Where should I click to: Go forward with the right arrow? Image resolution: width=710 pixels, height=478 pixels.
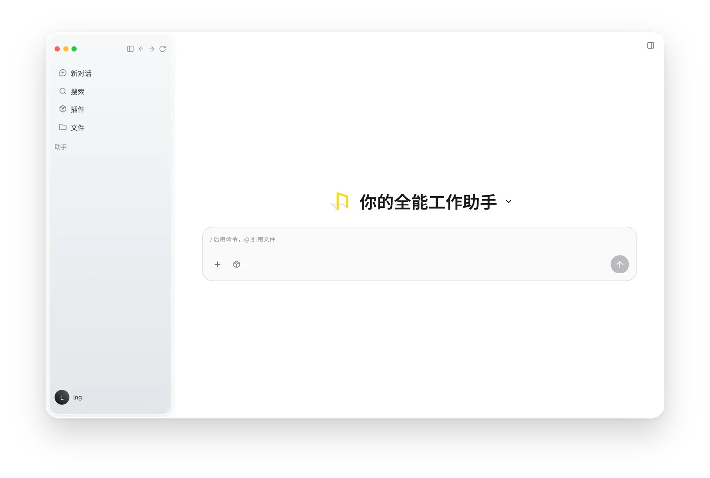(x=152, y=49)
